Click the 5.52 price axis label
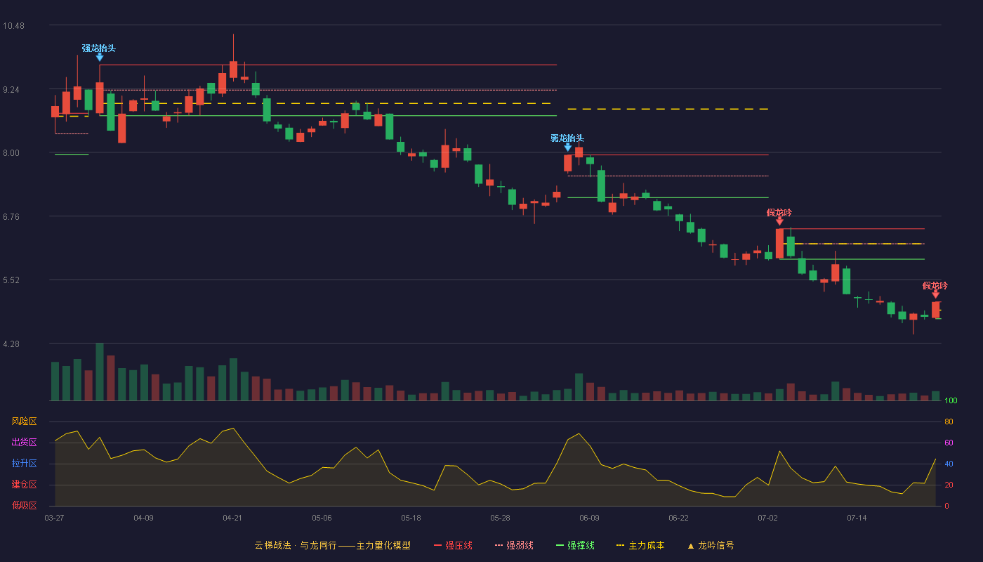983x562 pixels. (x=11, y=280)
